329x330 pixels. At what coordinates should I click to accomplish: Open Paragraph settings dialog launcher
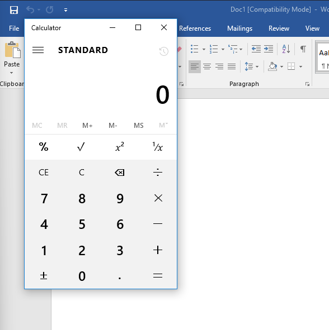tap(307, 84)
